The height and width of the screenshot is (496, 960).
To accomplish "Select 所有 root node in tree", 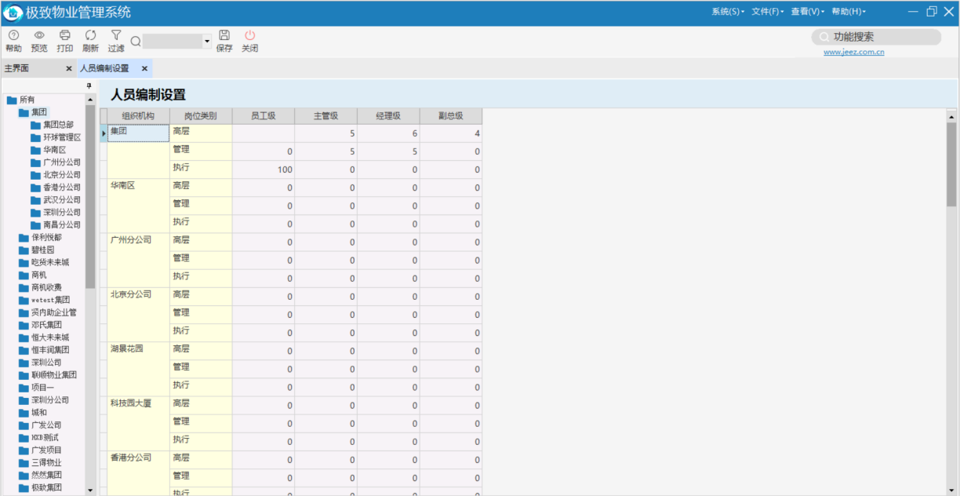I will coord(27,100).
